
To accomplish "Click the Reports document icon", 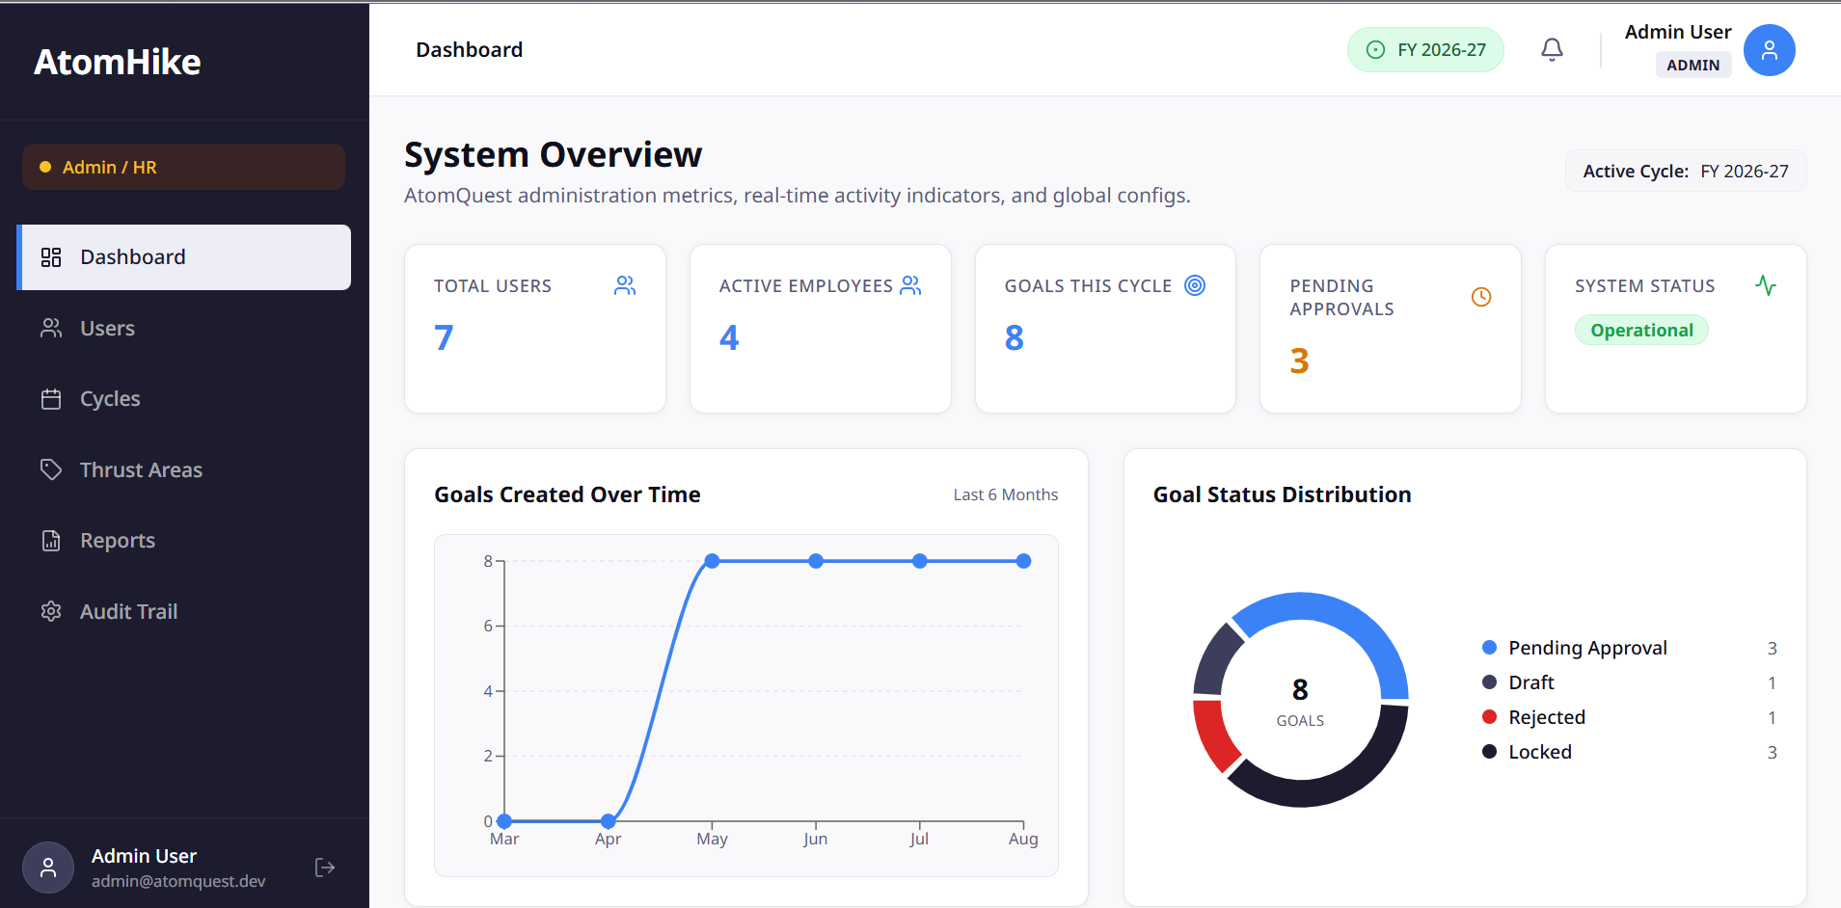I will (51, 541).
